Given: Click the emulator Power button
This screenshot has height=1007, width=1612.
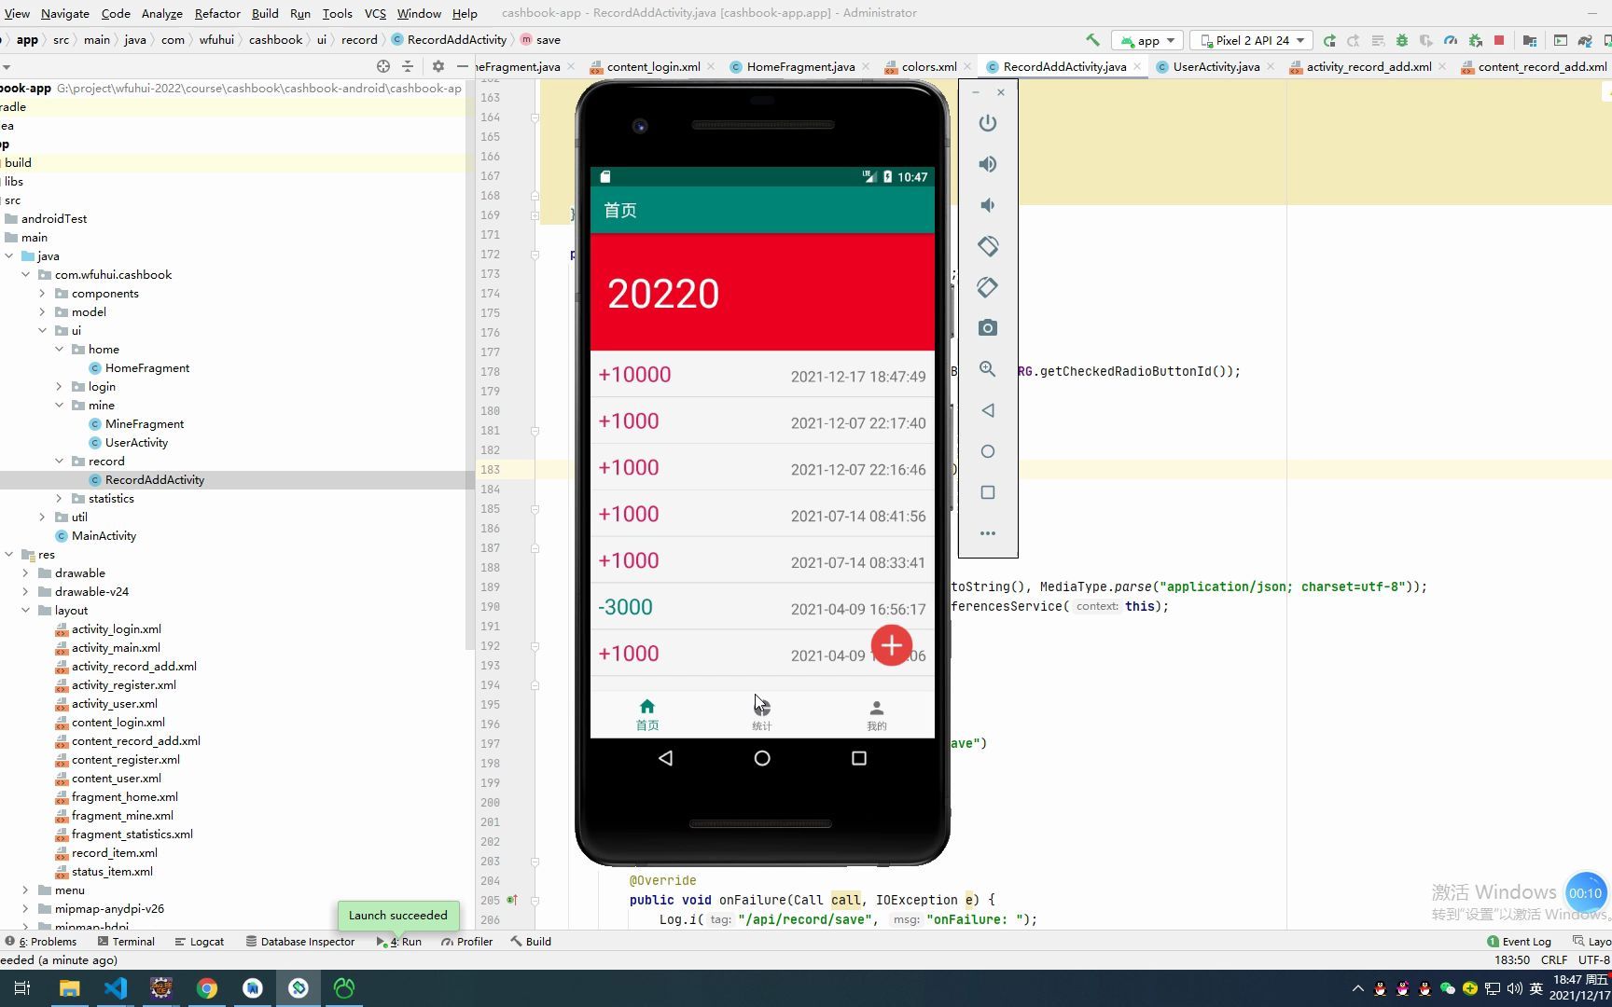Looking at the screenshot, I should pyautogui.click(x=988, y=123).
